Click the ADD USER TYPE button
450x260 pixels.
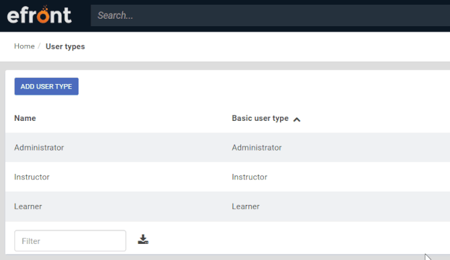click(x=46, y=87)
